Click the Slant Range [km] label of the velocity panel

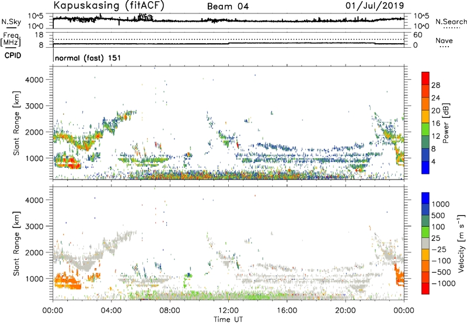16,243
